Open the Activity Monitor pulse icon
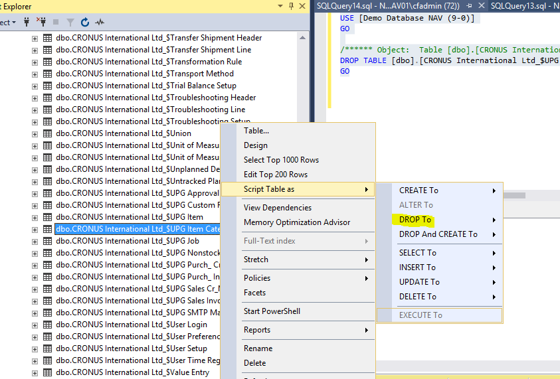 [100, 22]
